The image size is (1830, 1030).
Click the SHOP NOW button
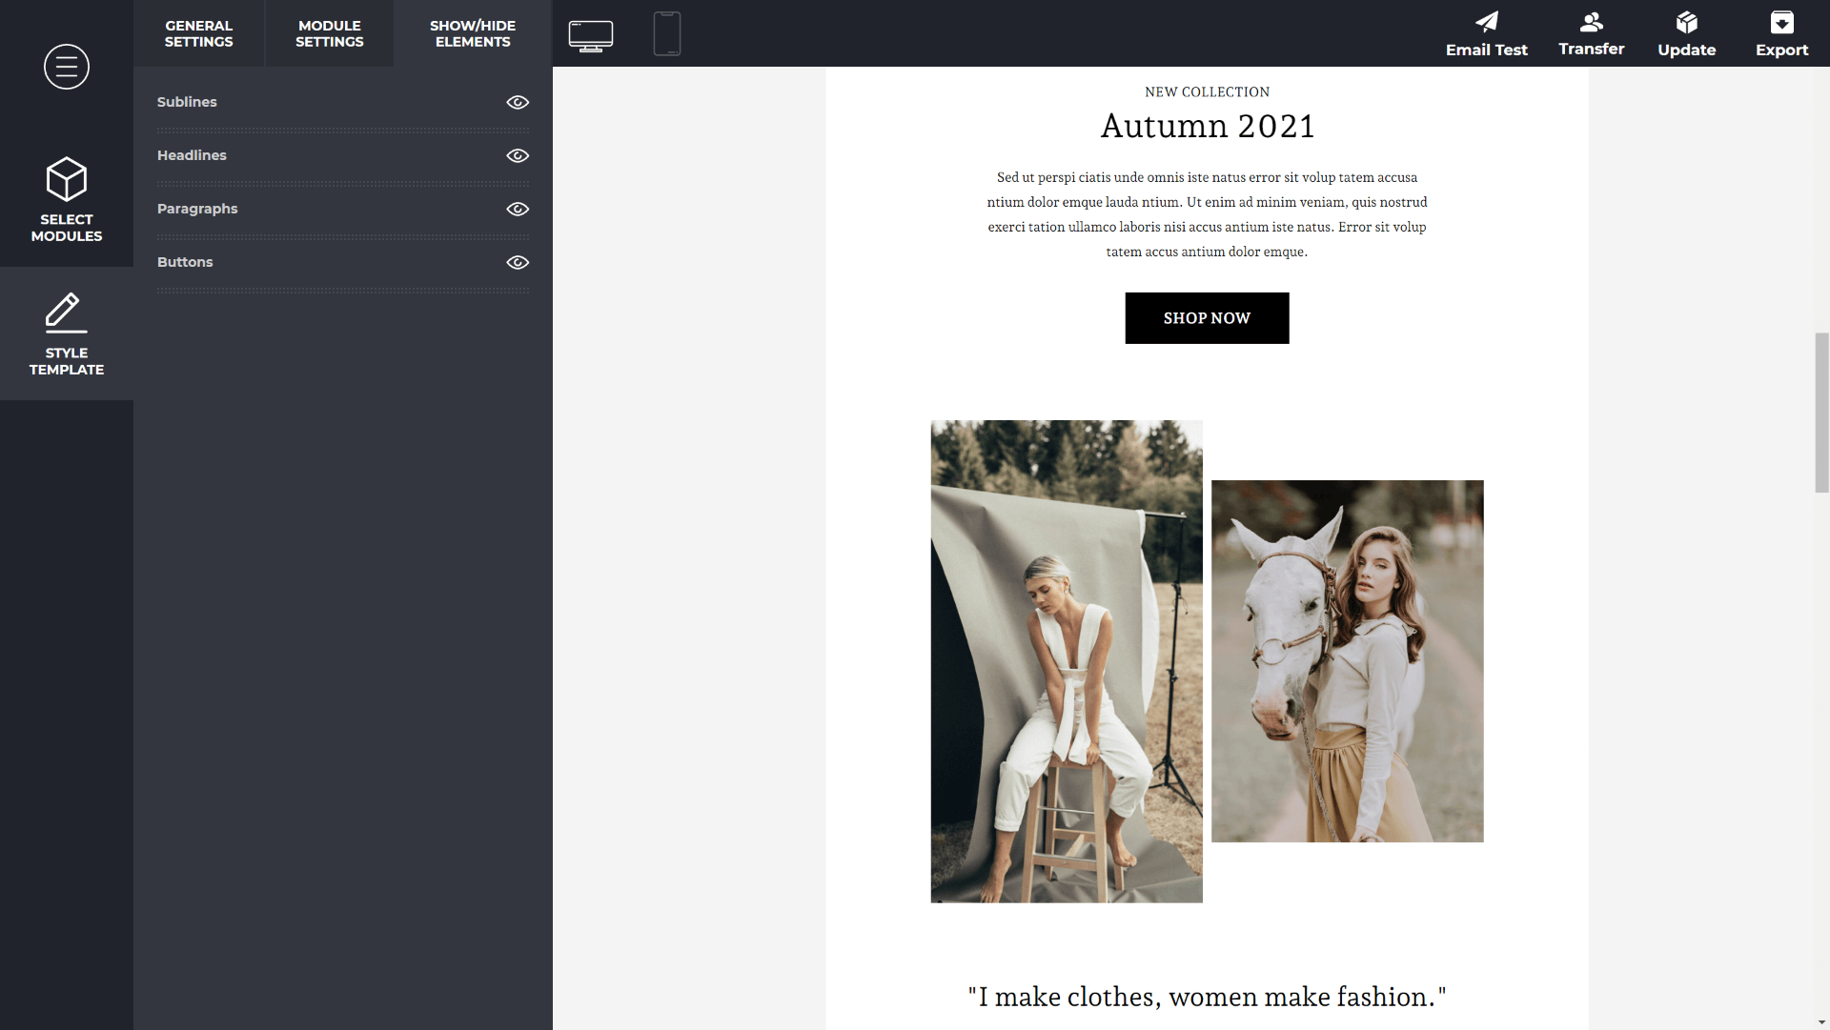(1207, 317)
